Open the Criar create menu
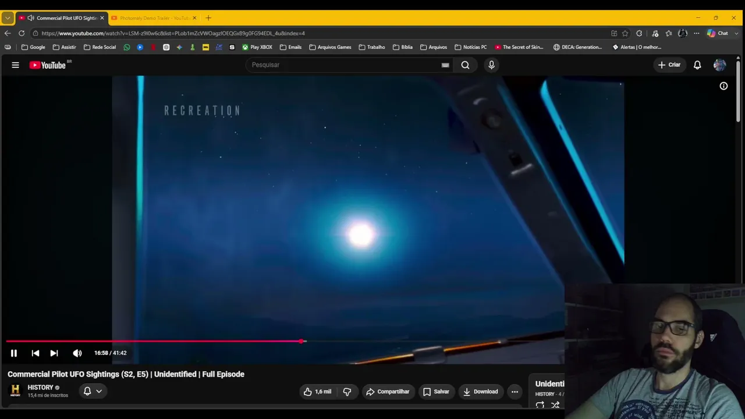Image resolution: width=745 pixels, height=419 pixels. tap(669, 65)
